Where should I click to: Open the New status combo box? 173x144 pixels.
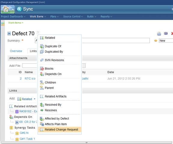166,41
